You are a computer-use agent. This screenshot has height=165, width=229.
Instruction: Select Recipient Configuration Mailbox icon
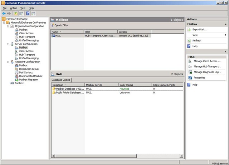pos(16,65)
